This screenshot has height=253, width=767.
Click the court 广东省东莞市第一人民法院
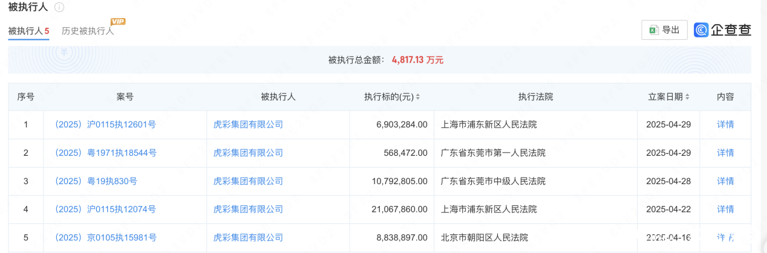494,153
